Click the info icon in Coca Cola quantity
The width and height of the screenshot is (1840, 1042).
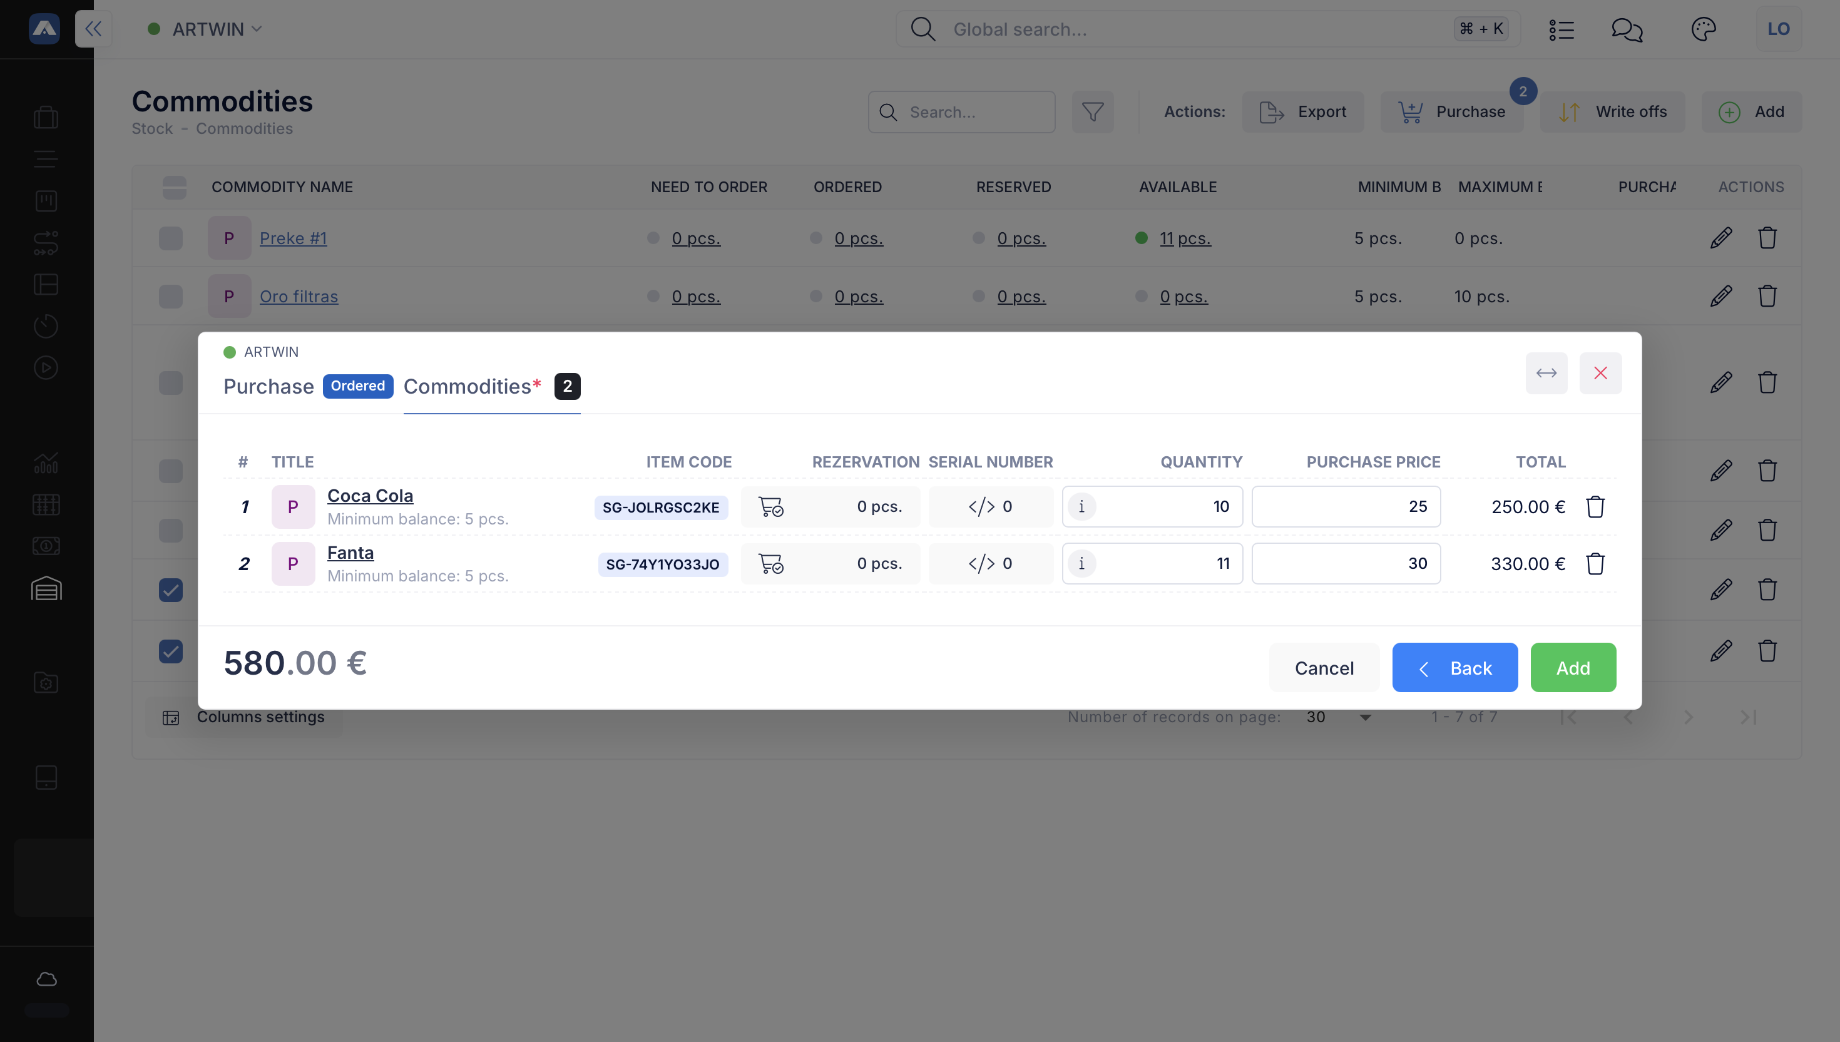(1081, 507)
